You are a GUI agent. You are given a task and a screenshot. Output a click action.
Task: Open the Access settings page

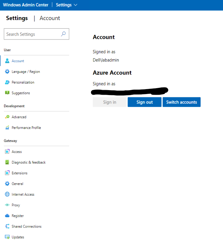pyautogui.click(x=16, y=152)
